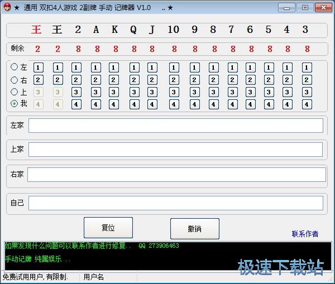Click the 2 tile under the K column
Viewport: 335px width, 284px height.
click(113, 80)
